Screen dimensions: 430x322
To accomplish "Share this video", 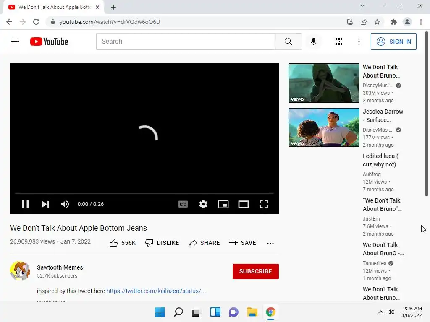I will pyautogui.click(x=205, y=243).
